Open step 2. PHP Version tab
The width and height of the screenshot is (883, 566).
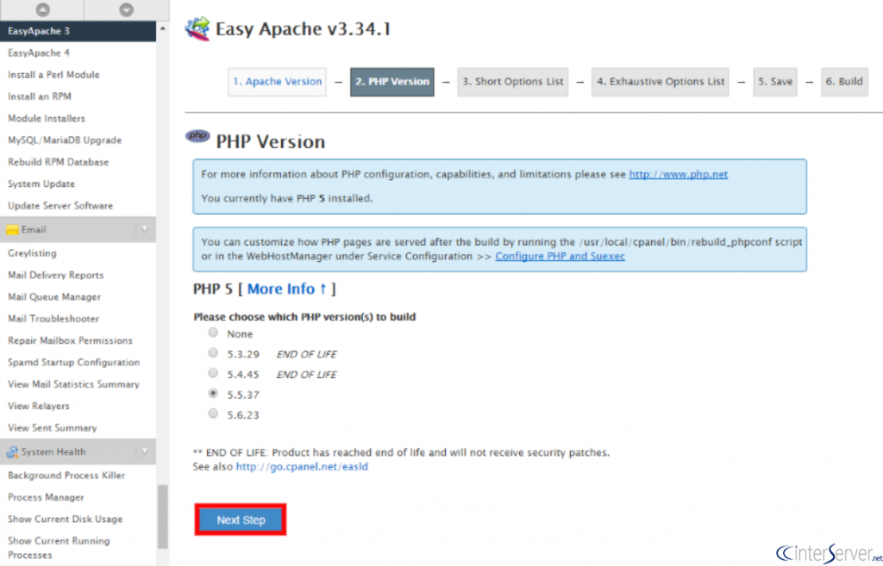click(392, 82)
